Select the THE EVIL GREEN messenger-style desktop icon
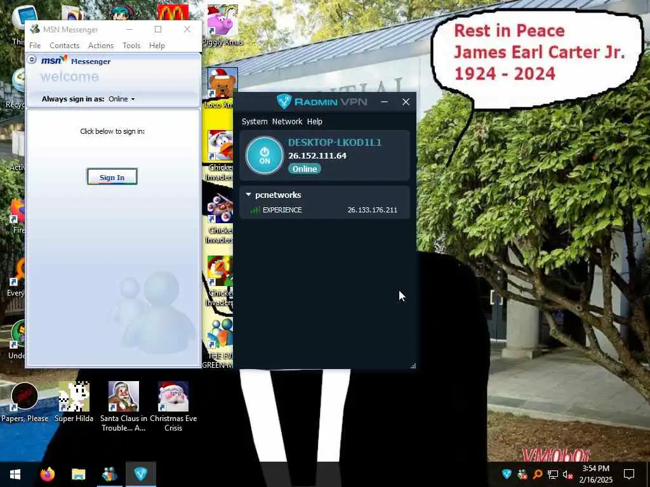Screen dimensions: 650x487 [x=220, y=344]
